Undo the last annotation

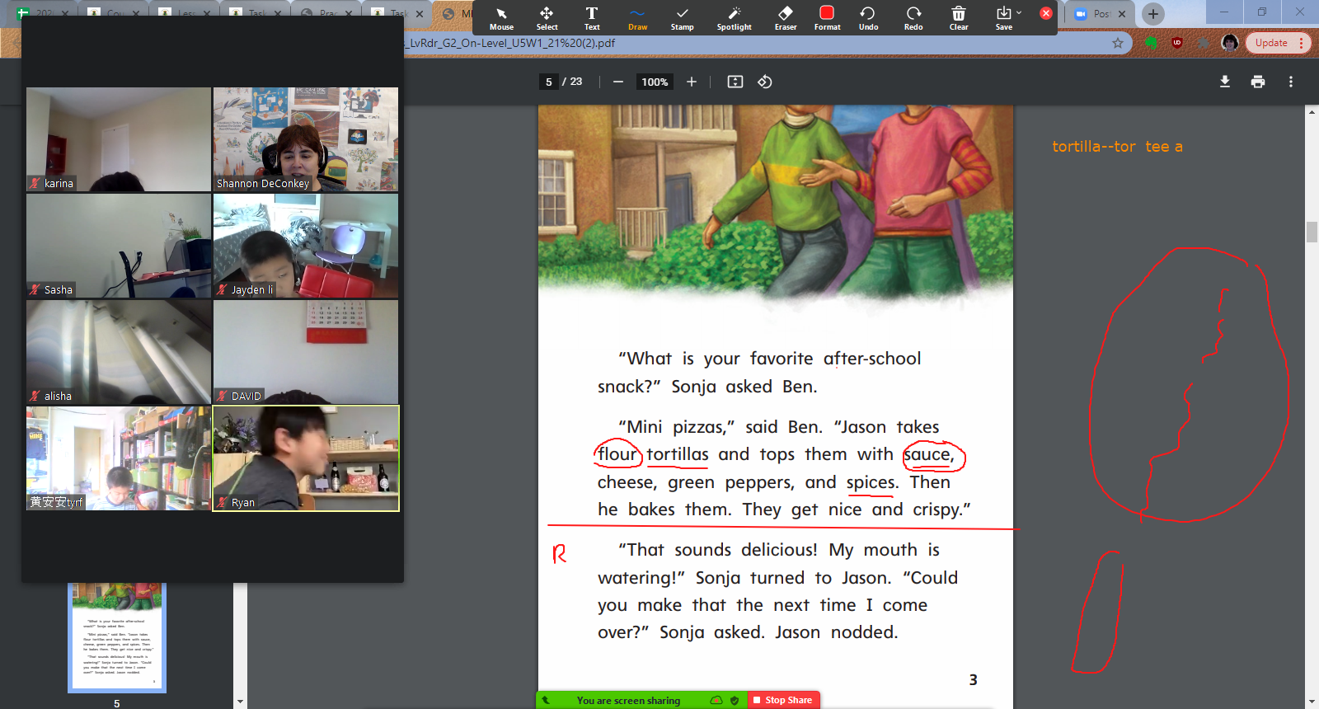pos(868,18)
